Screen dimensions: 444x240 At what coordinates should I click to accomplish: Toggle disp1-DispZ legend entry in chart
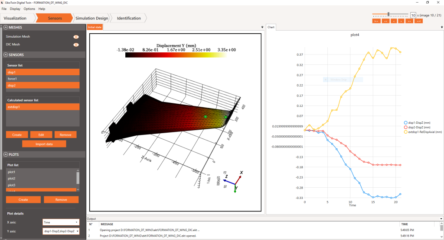[417, 123]
